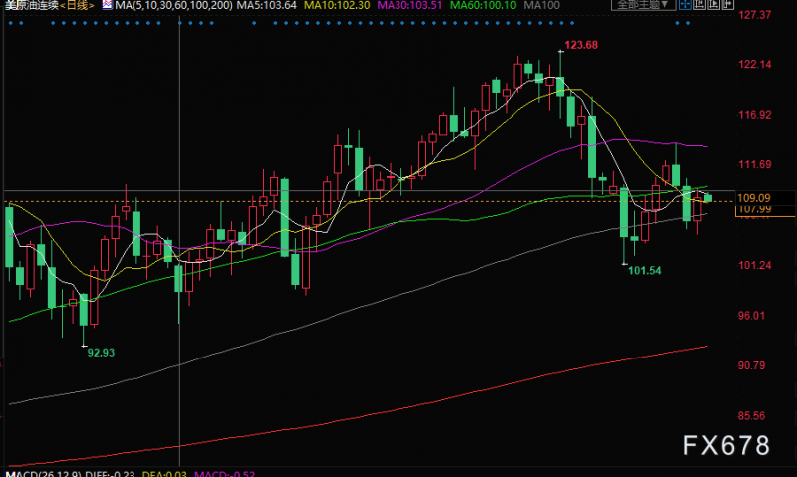The image size is (797, 477).
Task: Click the MA indicator chart icon
Action: [x=107, y=5]
